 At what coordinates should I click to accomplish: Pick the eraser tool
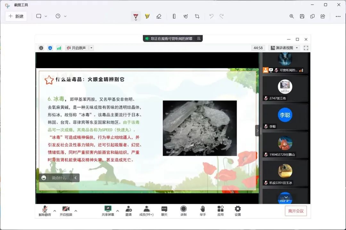[159, 16]
